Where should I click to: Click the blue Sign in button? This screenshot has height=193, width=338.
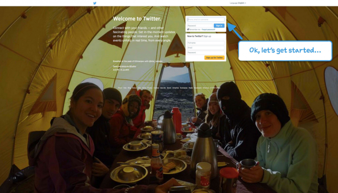pyautogui.click(x=219, y=26)
